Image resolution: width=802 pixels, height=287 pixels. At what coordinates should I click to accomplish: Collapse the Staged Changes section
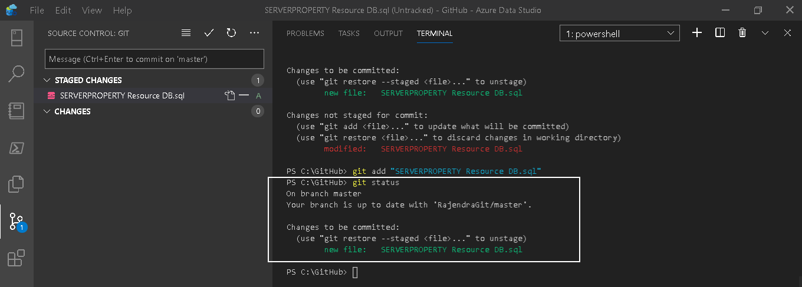point(48,80)
